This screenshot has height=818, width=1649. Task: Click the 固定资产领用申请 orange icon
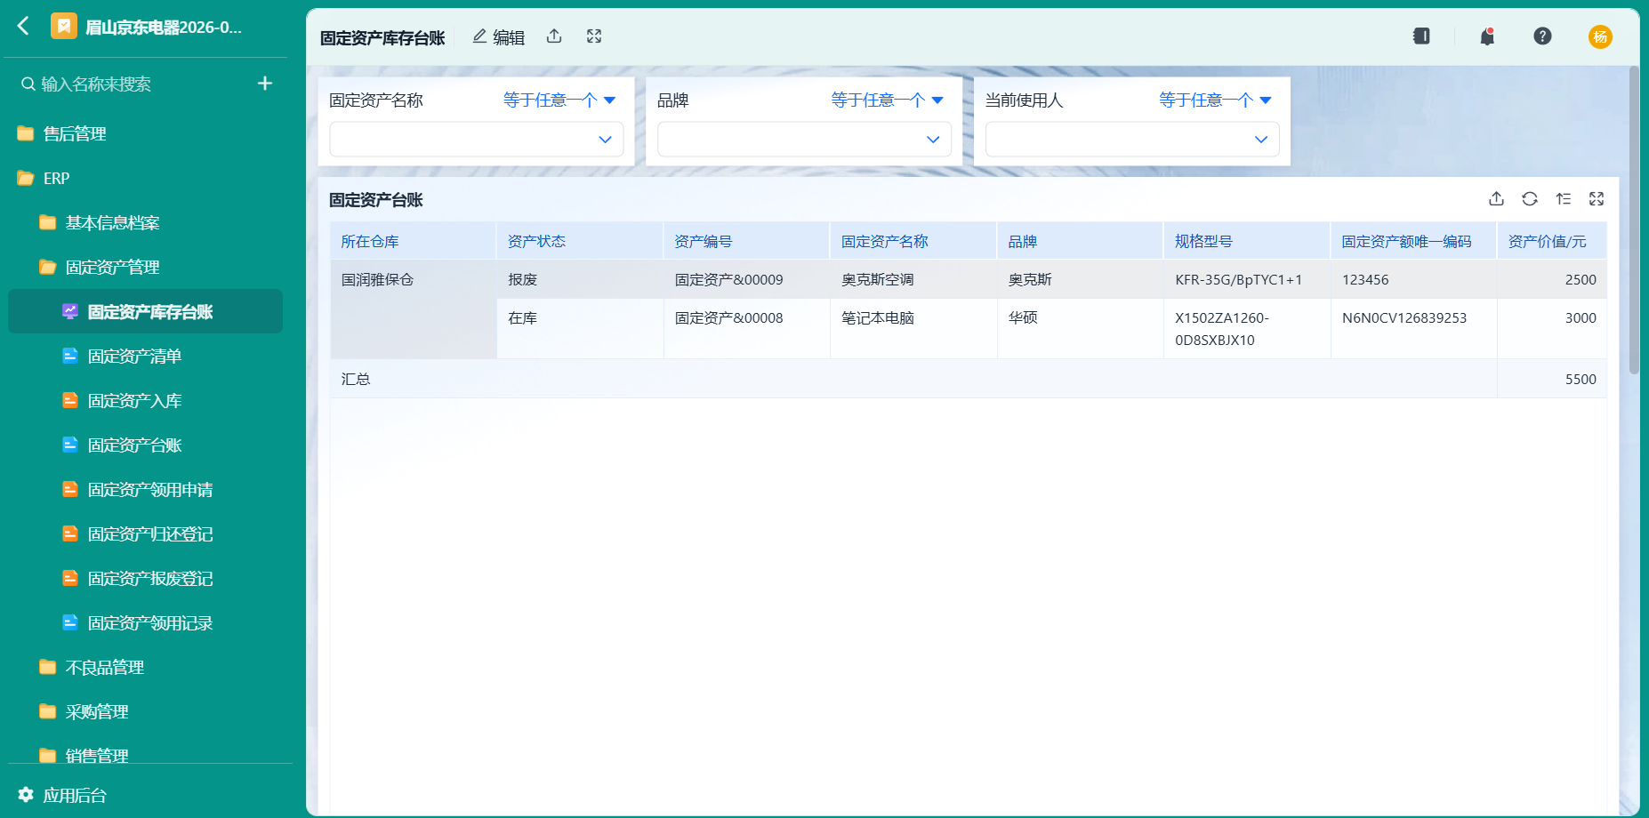(x=70, y=489)
